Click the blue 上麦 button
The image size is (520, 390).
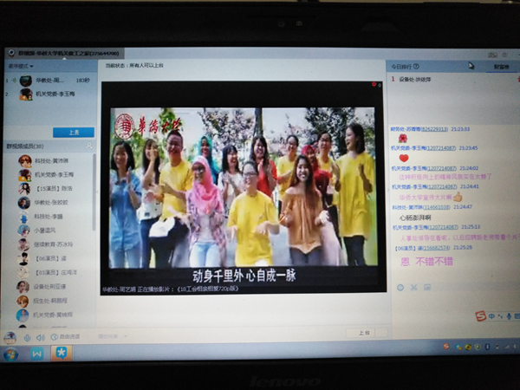coord(73,132)
